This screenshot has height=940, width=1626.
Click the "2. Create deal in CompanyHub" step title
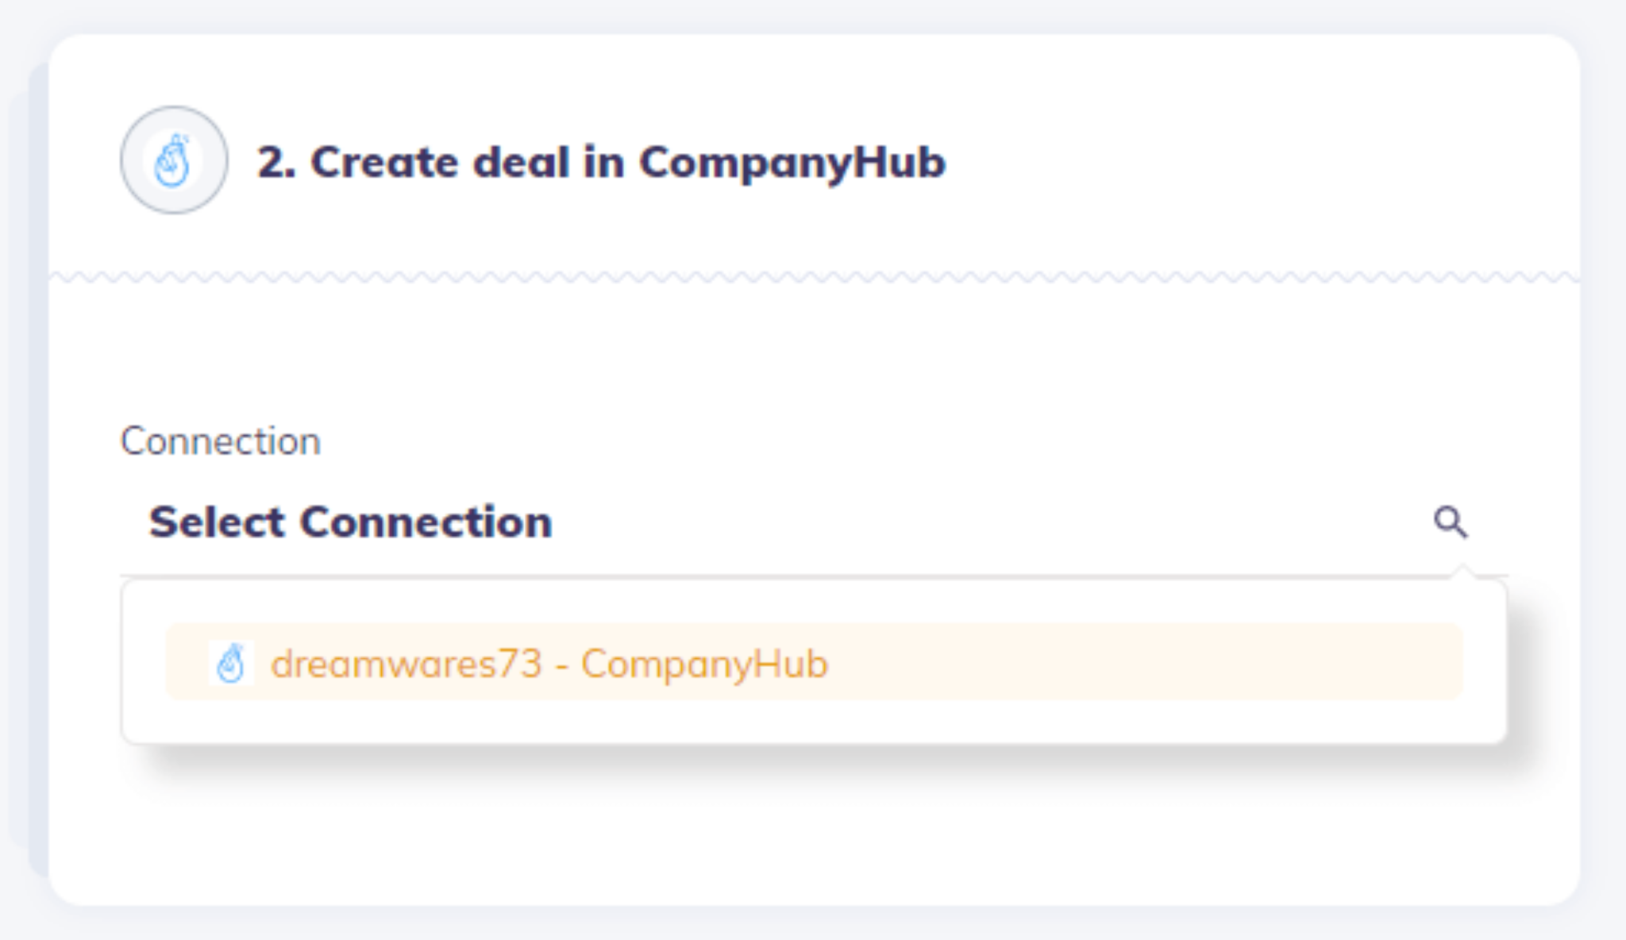[x=601, y=163]
